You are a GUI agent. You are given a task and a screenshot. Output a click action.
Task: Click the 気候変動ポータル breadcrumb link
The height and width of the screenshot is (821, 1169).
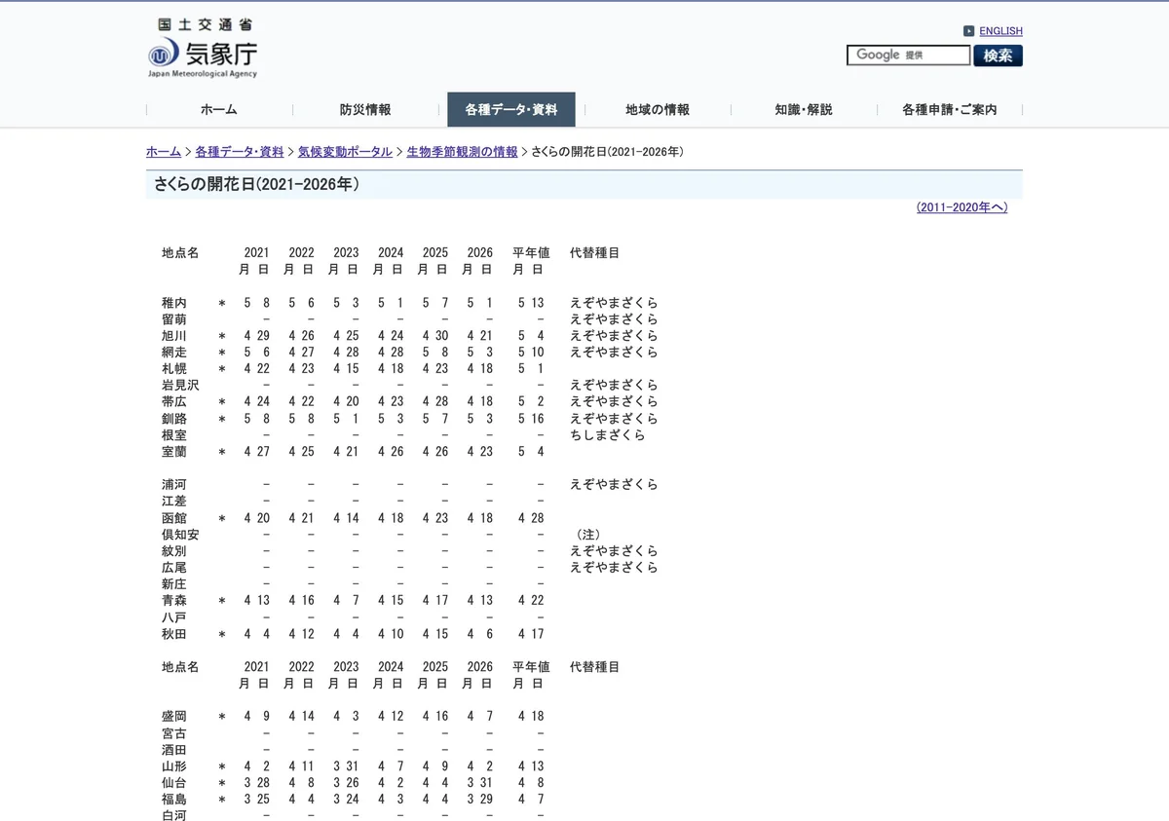(345, 152)
